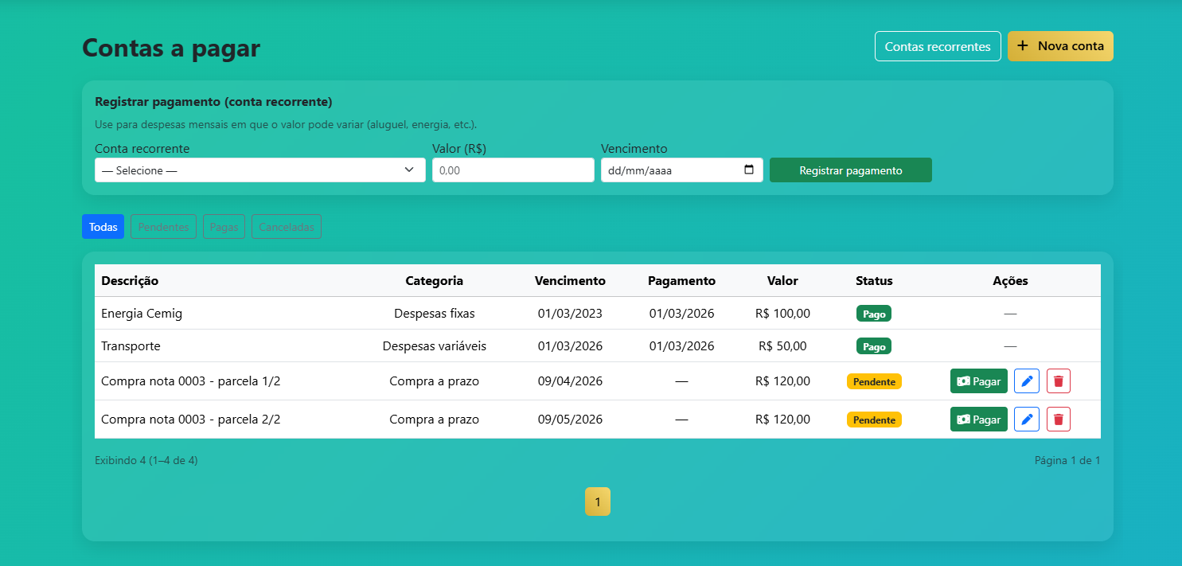Delete parcela 1/2 using the trash icon
The image size is (1182, 566).
coord(1058,381)
